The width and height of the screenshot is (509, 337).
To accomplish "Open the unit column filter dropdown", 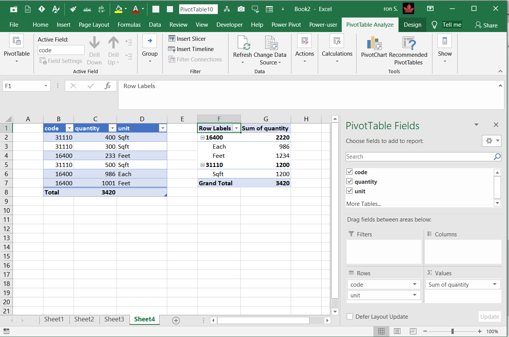I will click(x=163, y=128).
